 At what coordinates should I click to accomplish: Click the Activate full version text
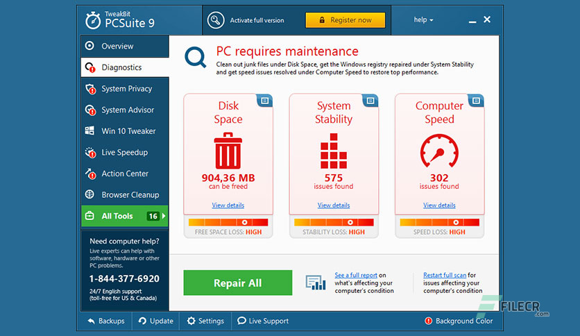tap(257, 20)
